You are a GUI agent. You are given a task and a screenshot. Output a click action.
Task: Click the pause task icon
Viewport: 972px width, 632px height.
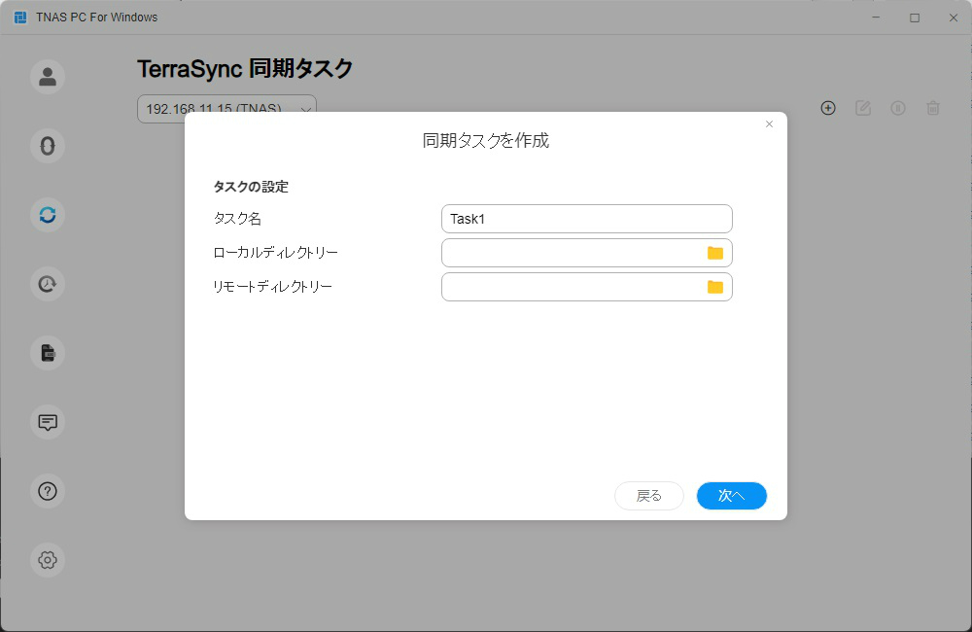pos(898,108)
